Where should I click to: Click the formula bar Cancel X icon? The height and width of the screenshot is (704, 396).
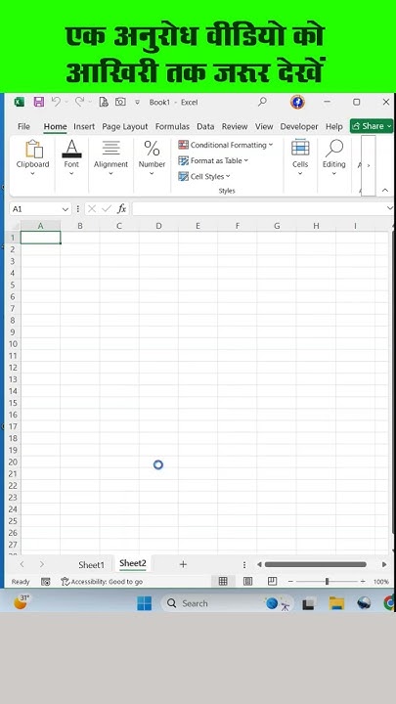click(x=92, y=209)
